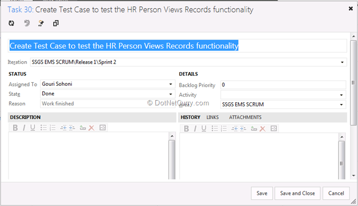Toggle Bold in Description editor
The image size is (358, 206).
click(x=15, y=127)
